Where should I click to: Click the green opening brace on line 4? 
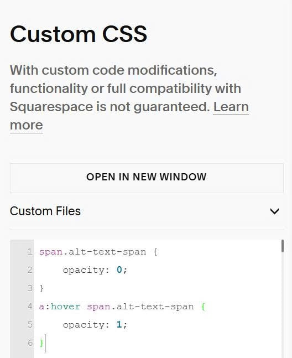pos(204,307)
